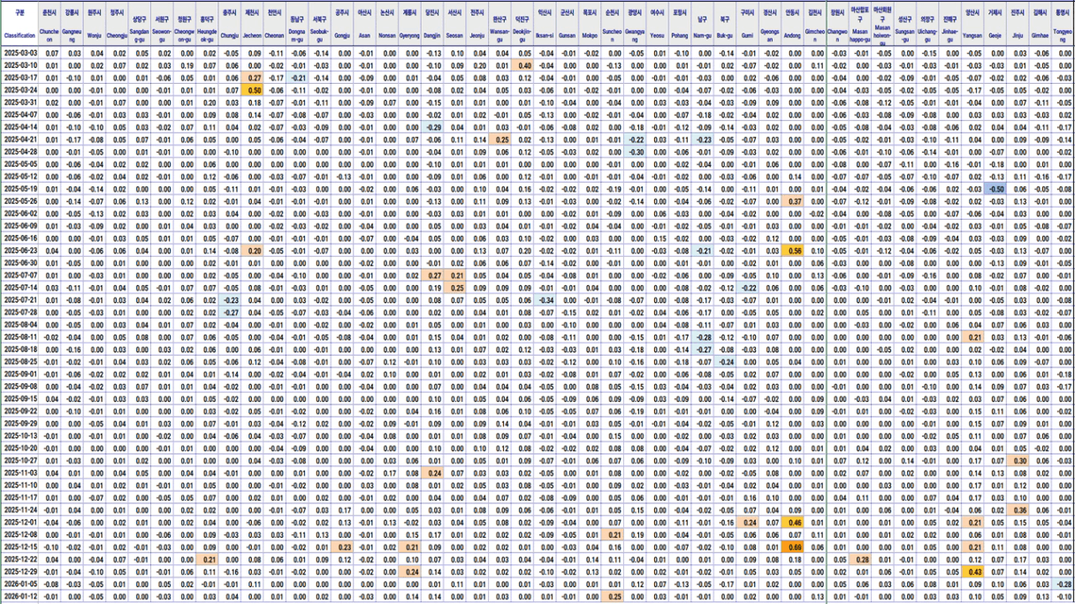Select the Tongyeong column header
Image resolution: width=1075 pixels, height=604 pixels.
[x=1064, y=26]
